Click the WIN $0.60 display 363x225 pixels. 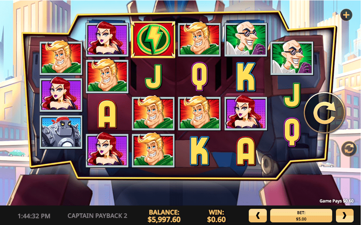click(216, 216)
